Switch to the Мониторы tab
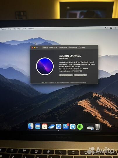 (53, 47)
